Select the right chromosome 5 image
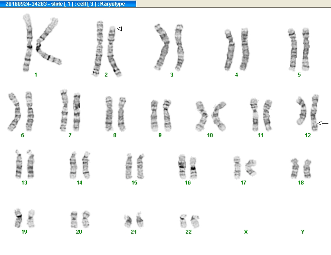The width and height of the screenshot is (331, 255). click(306, 49)
